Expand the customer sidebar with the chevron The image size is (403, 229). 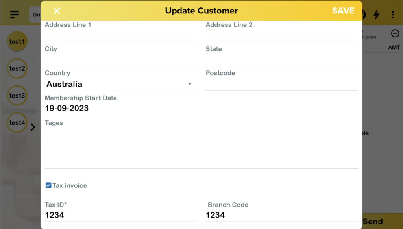33,127
